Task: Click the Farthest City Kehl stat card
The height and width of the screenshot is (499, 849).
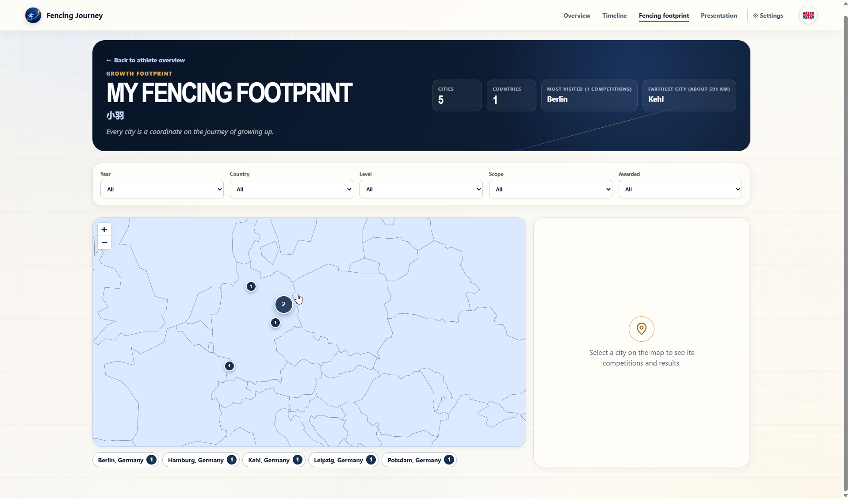Action: (689, 95)
